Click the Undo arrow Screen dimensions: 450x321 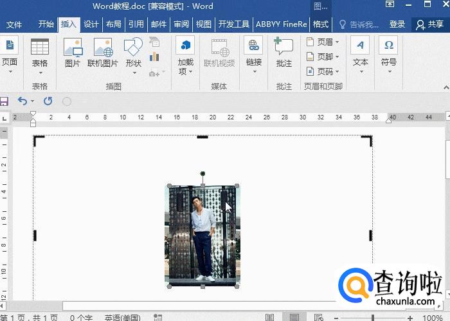pos(22,101)
